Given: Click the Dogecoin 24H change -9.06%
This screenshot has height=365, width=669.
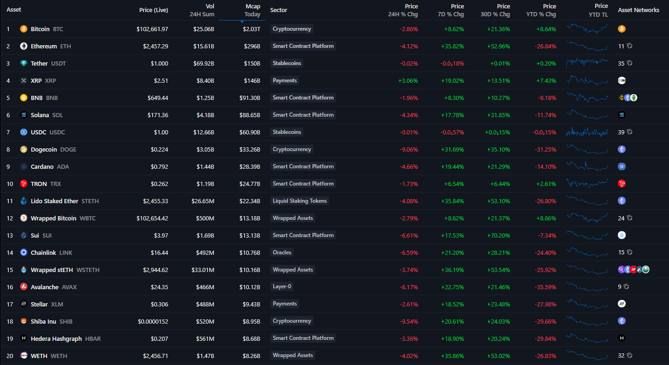Looking at the screenshot, I should click(409, 149).
